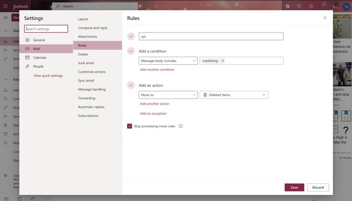Viewport: 352px width, 201px height.
Task: Click the Search settings box
Action: tap(46, 29)
